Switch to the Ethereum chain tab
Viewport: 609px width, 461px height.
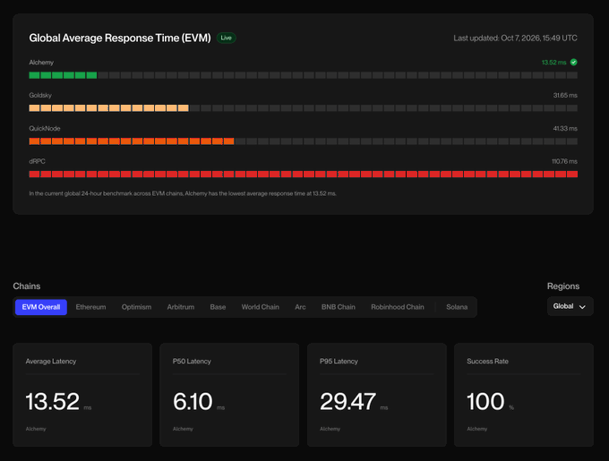click(90, 307)
